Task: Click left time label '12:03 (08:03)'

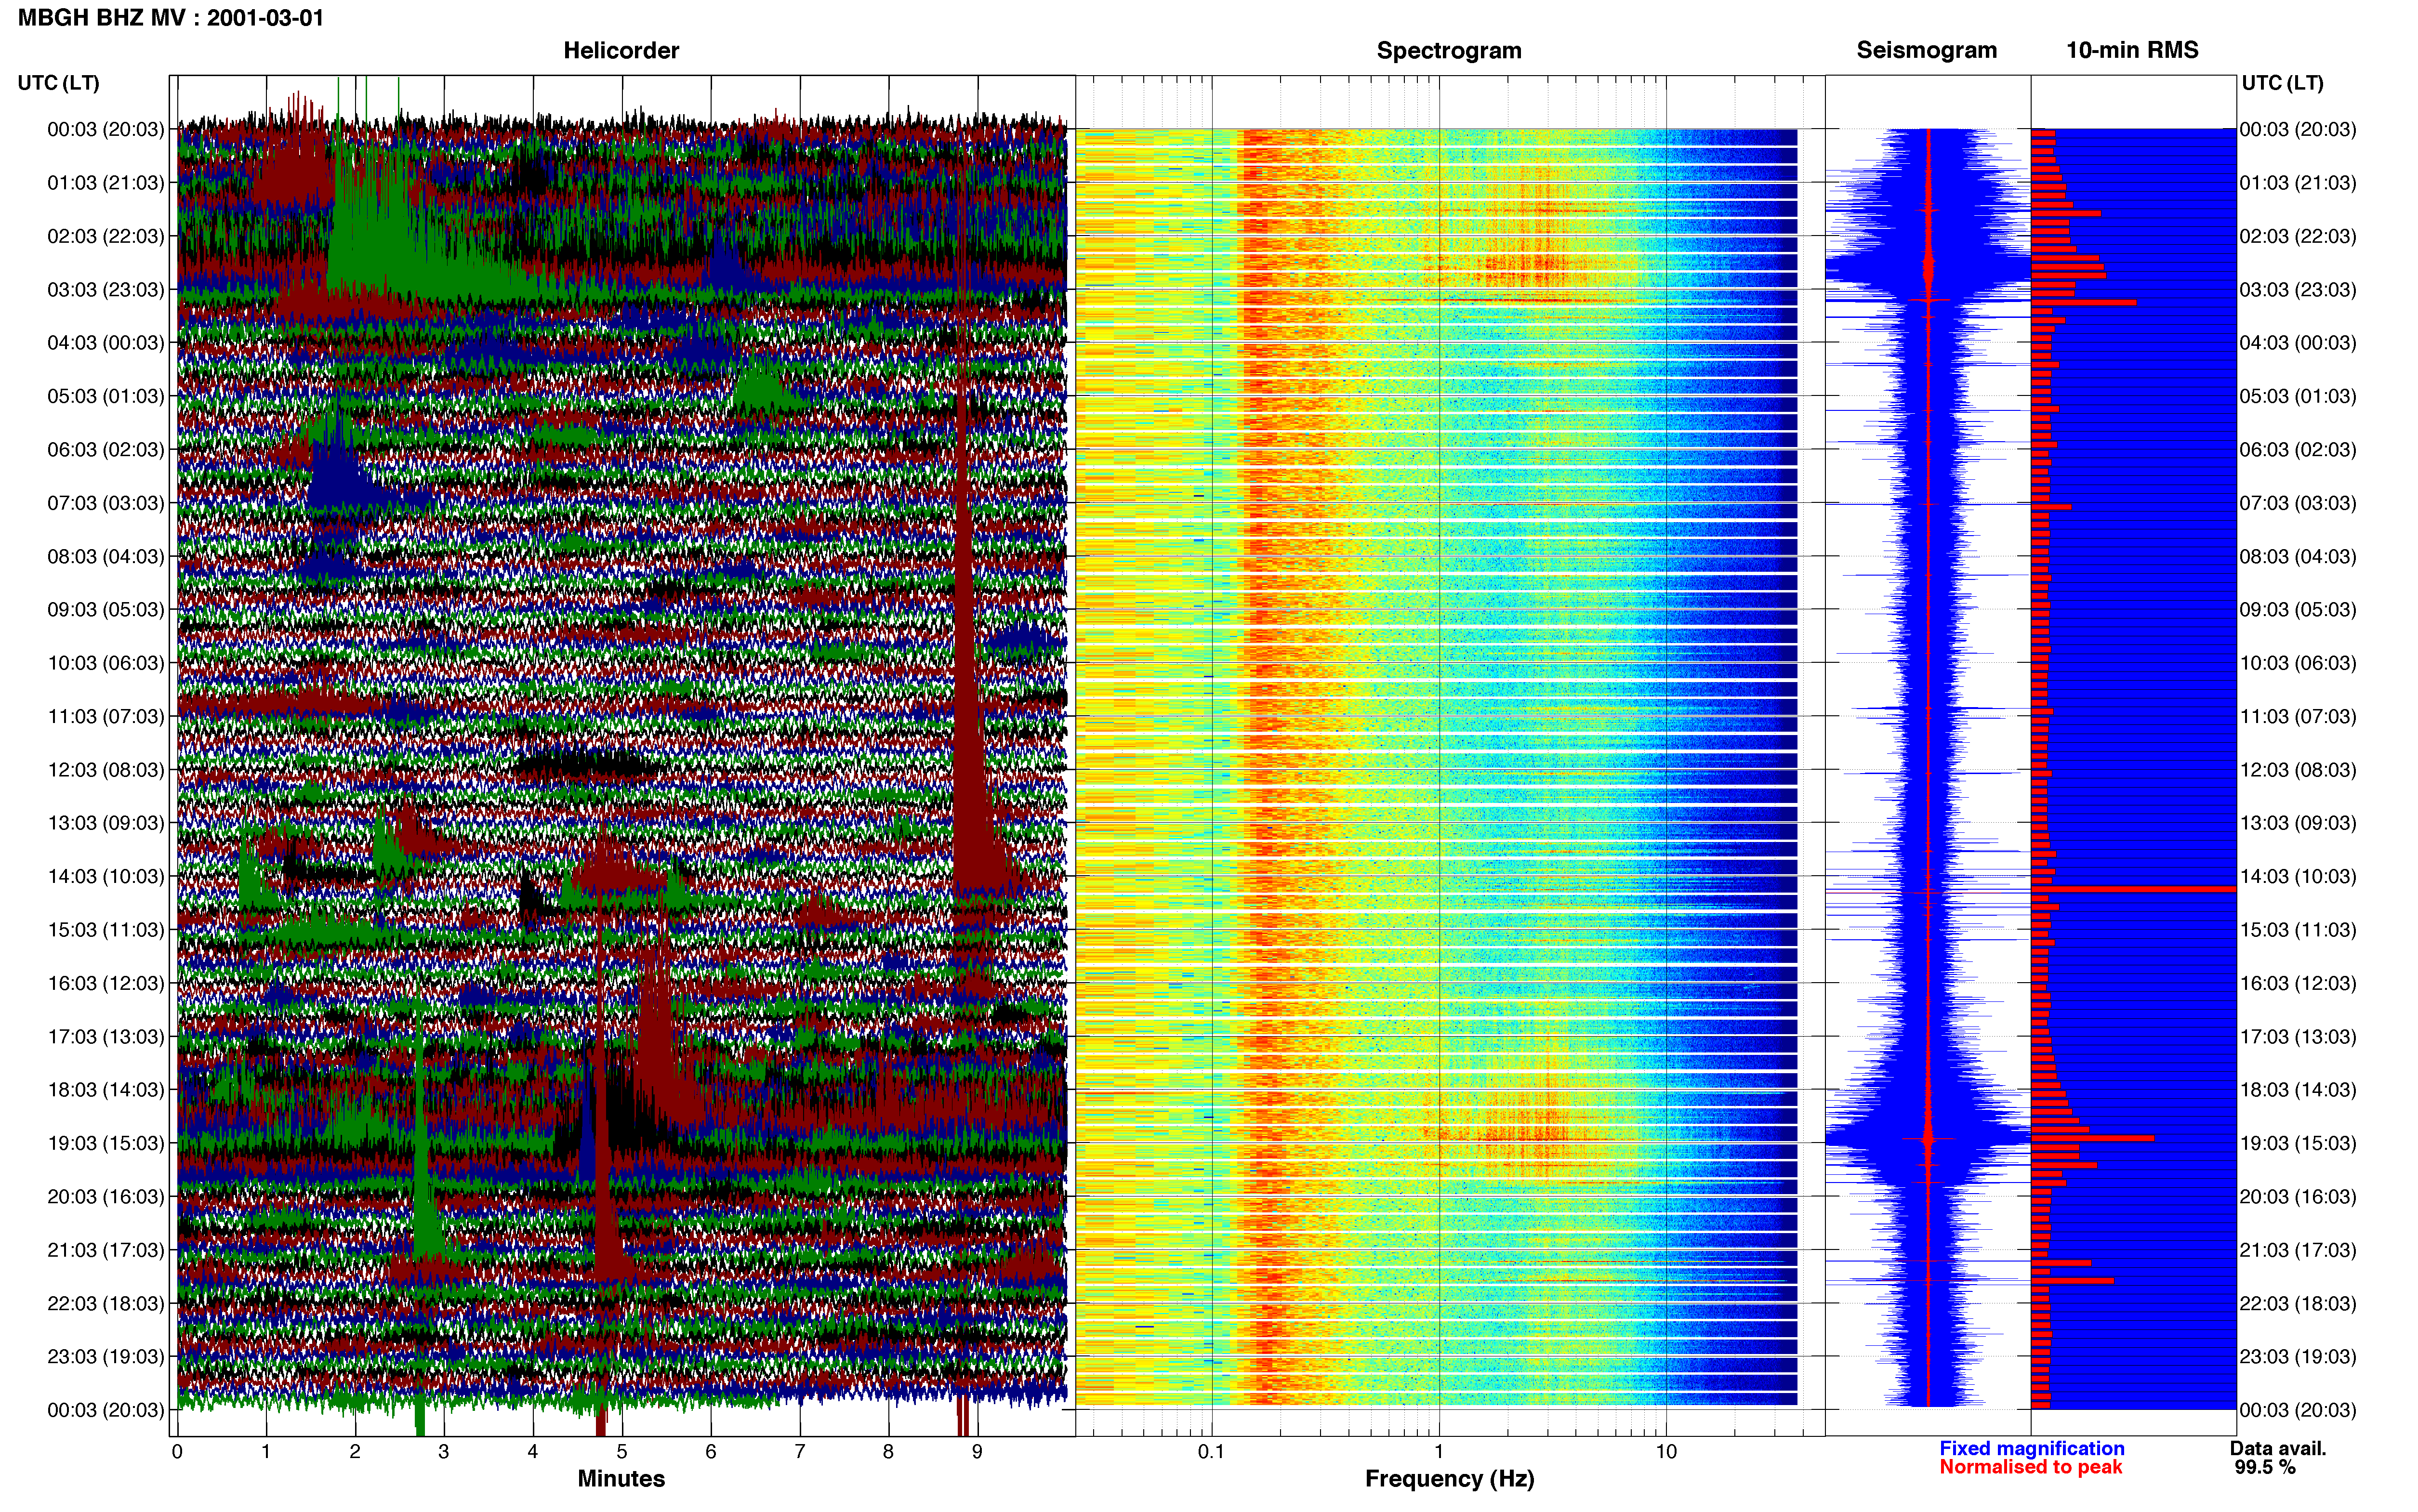Action: [x=105, y=770]
